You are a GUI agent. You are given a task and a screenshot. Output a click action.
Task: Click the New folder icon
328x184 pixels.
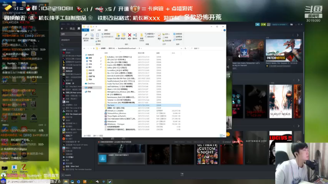(141, 35)
